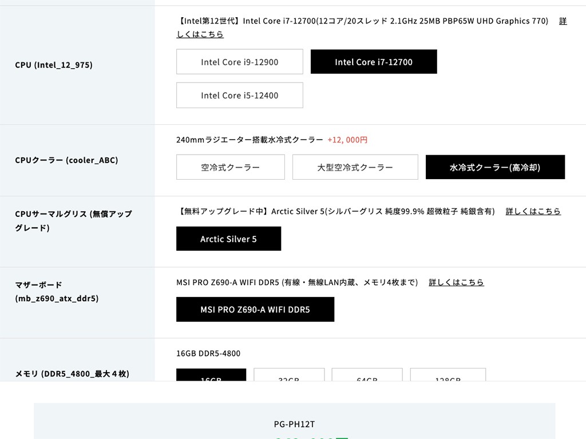Select the 空冷式クーラー cooler option

pyautogui.click(x=230, y=167)
